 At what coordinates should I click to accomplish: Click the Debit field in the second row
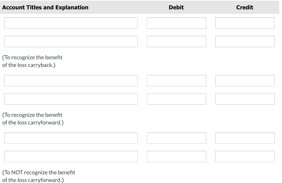click(x=176, y=41)
